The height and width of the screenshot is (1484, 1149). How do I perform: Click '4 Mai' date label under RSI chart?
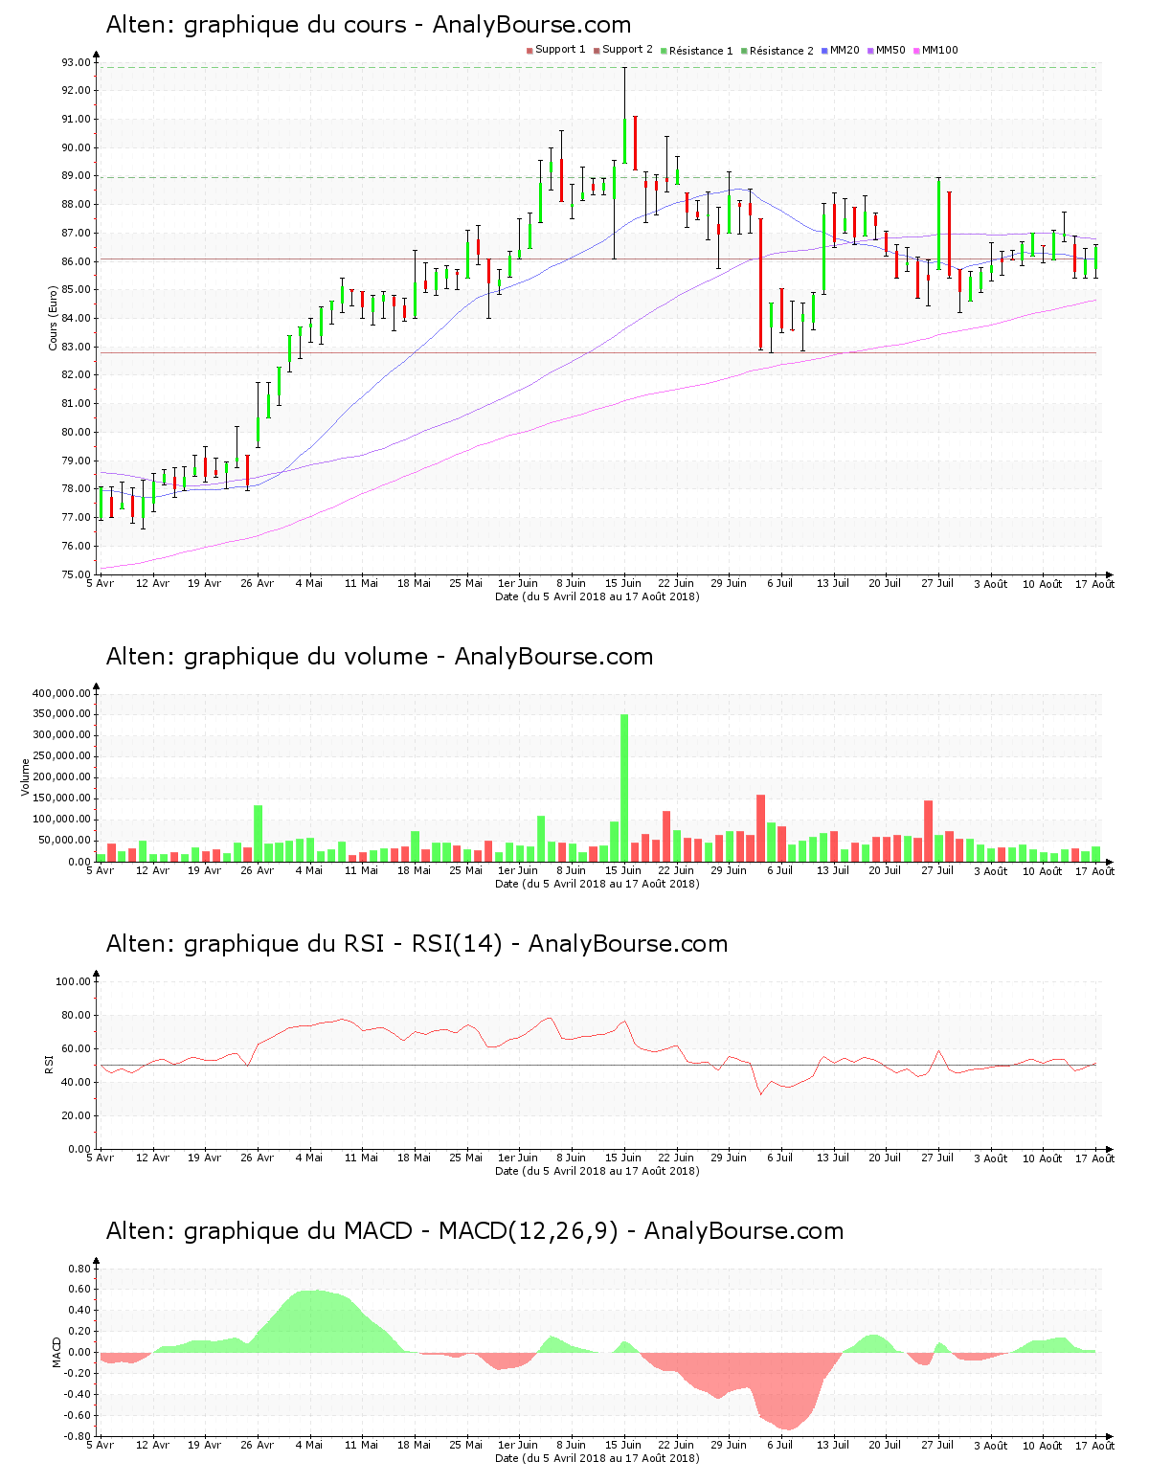click(x=309, y=1158)
